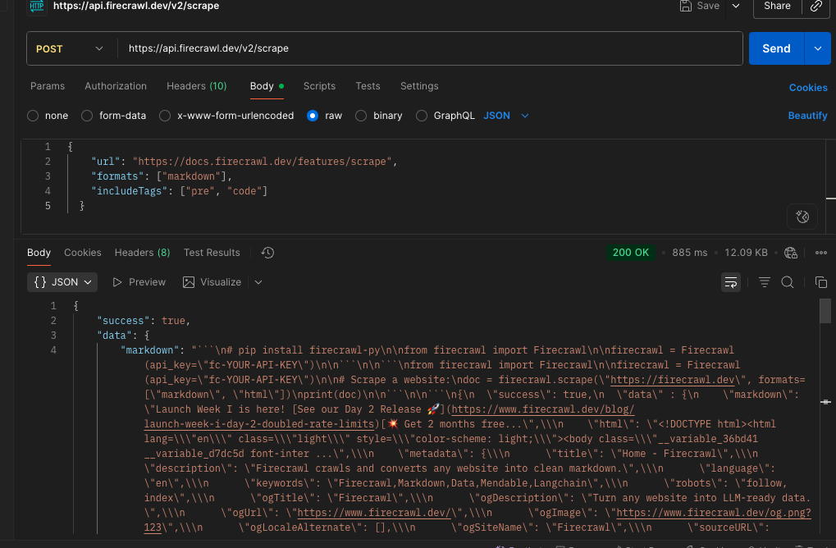Send the POST request
The height and width of the screenshot is (548, 836).
(x=776, y=48)
